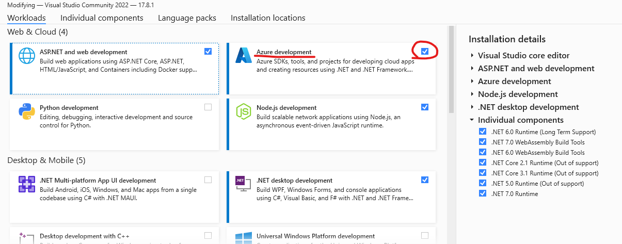Viewport: 622px width, 244px height.
Task: Uncheck the .NET 7.0 Runtime component
Action: click(483, 193)
